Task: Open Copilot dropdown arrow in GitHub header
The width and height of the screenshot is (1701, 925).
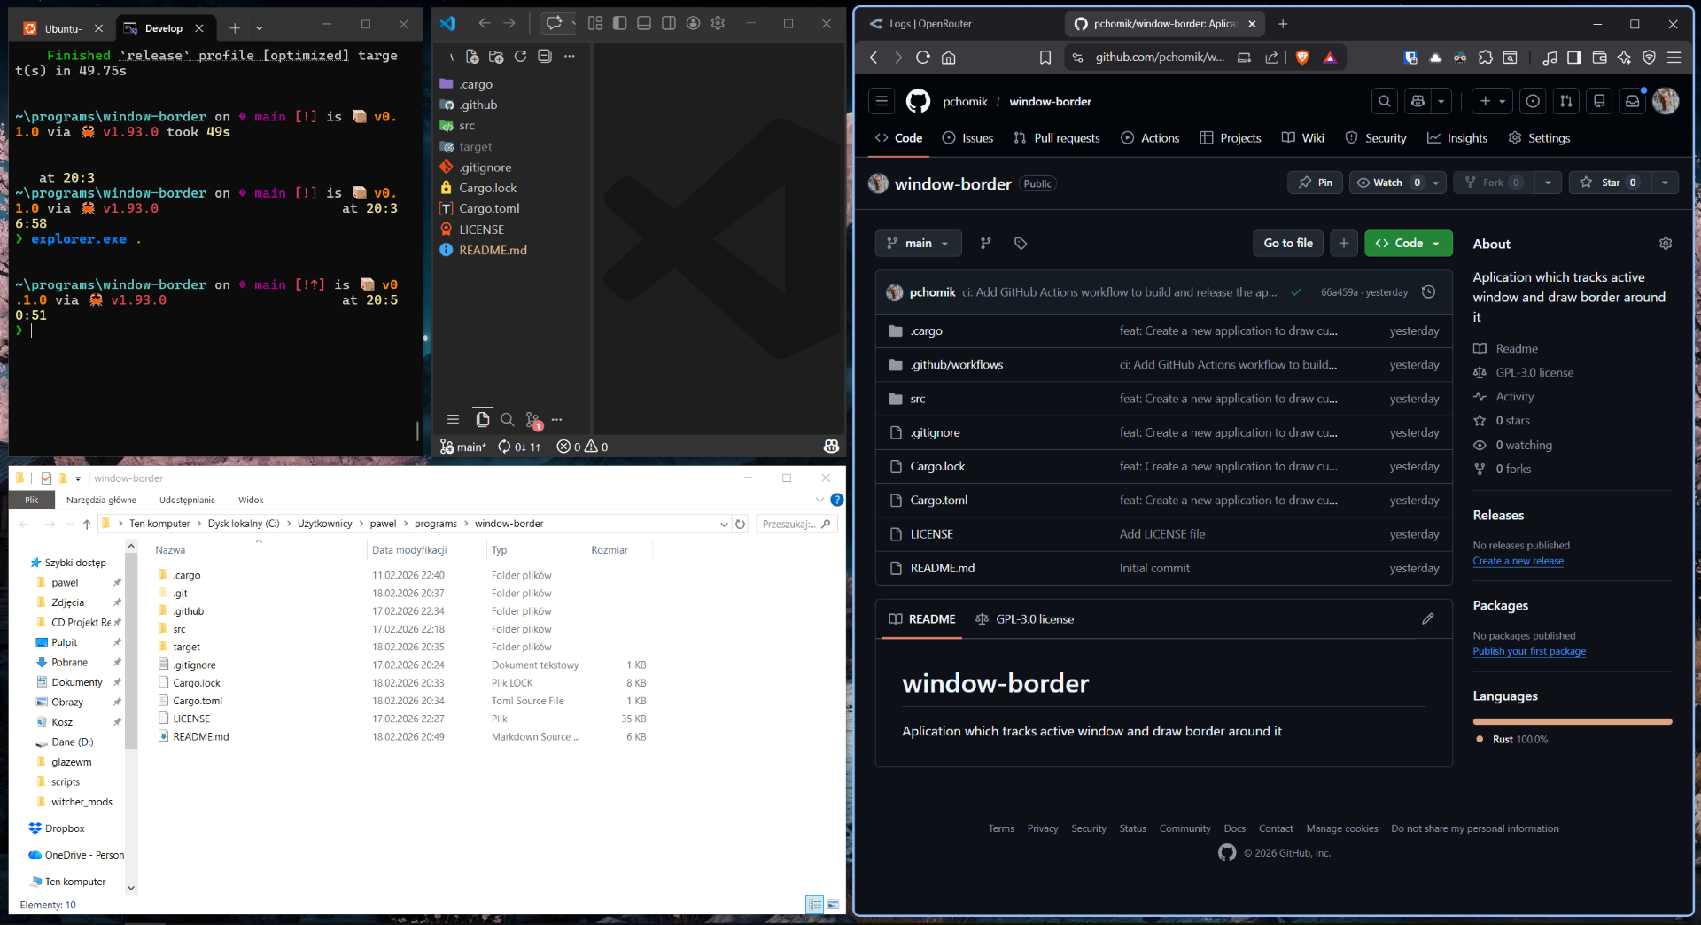Action: point(1441,101)
